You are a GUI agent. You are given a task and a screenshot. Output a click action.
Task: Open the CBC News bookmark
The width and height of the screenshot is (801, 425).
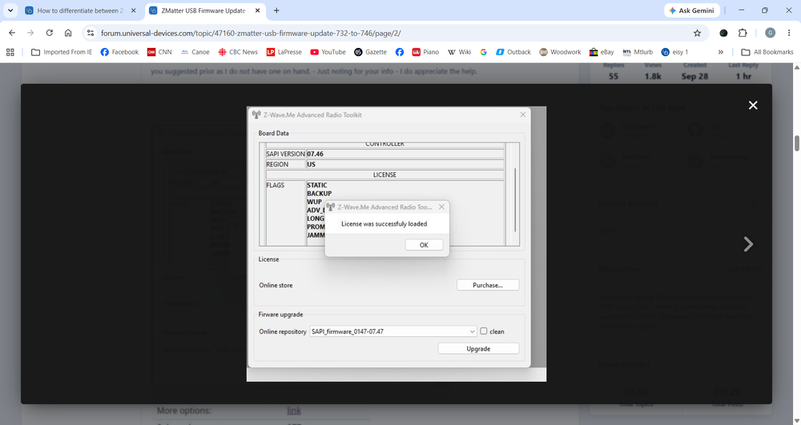(x=238, y=52)
